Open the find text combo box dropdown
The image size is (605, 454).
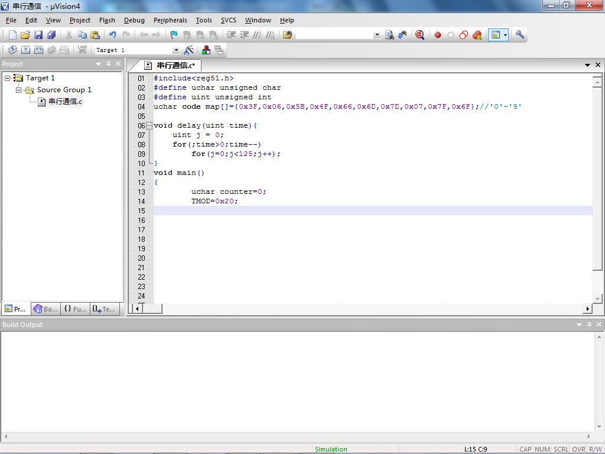(x=377, y=35)
